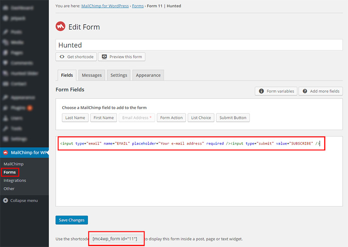
Task: Add the Email Address field
Action: (137, 118)
